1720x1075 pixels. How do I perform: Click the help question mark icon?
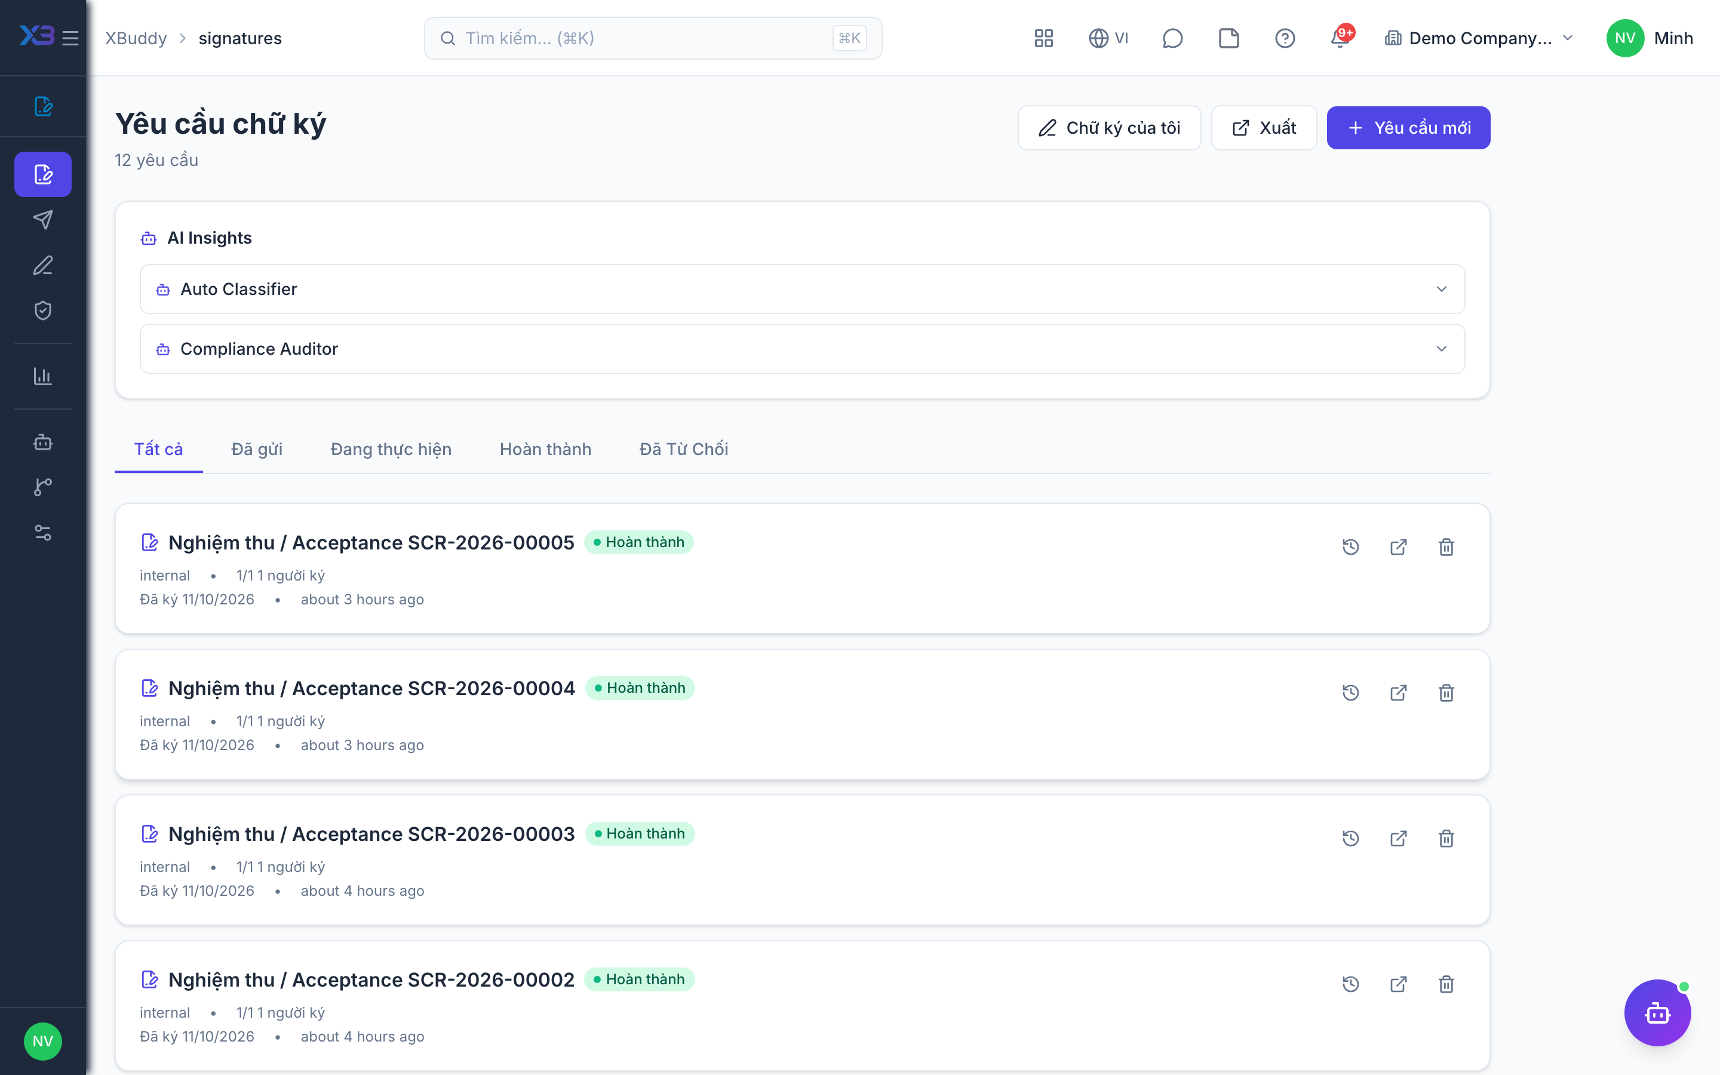coord(1284,38)
